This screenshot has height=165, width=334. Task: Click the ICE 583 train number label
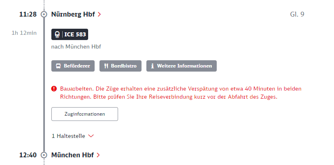pos(75,34)
